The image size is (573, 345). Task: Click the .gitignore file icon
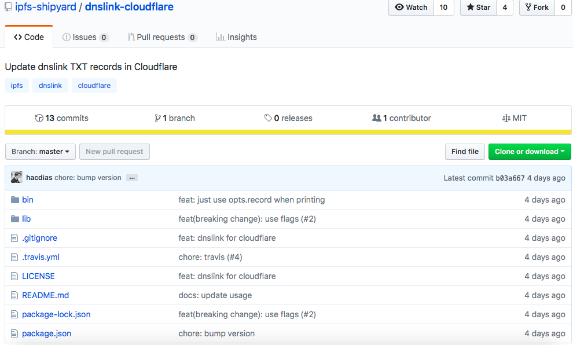click(14, 238)
